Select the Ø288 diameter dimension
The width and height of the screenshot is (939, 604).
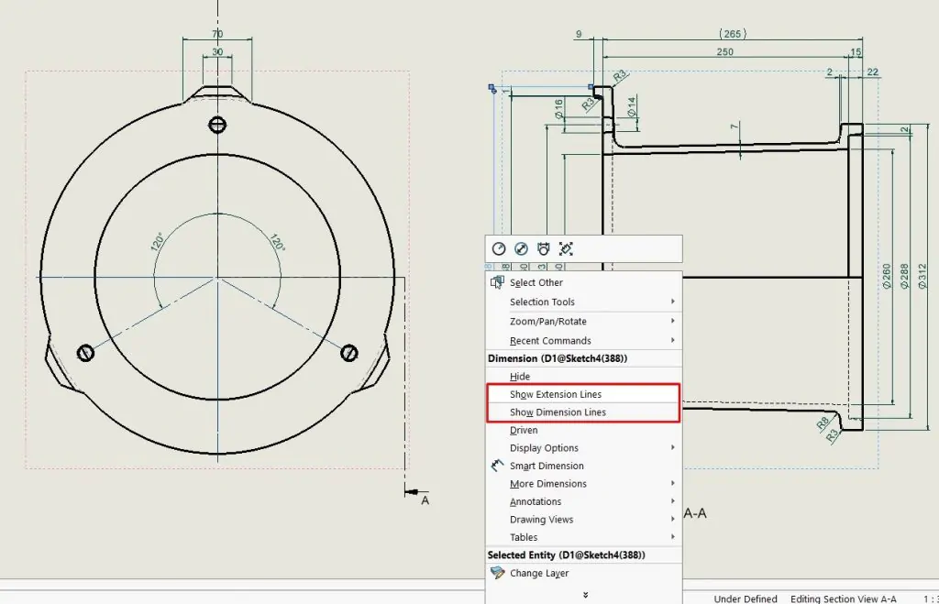click(x=904, y=276)
